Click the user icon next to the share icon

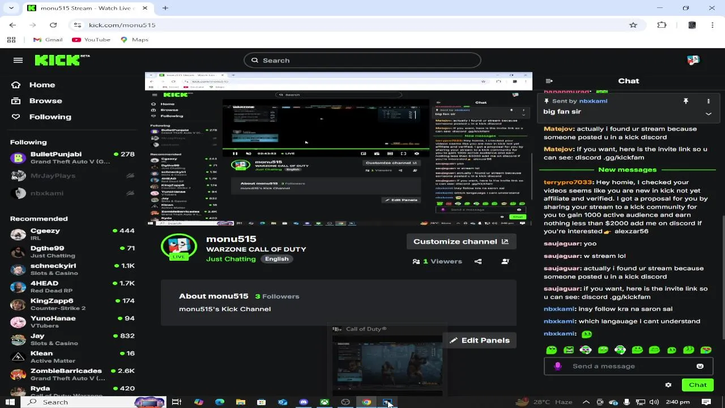point(505,261)
